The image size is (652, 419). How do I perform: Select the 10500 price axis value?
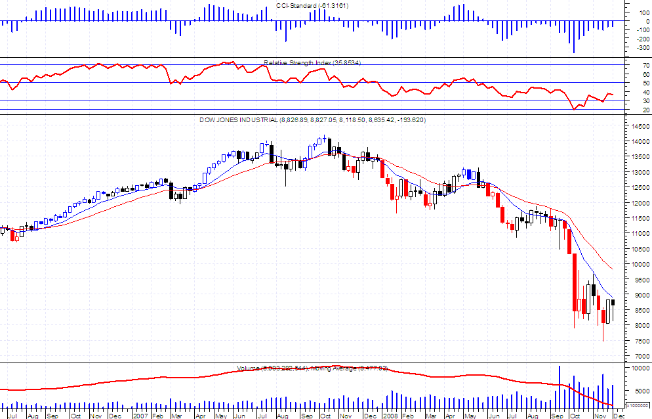point(642,249)
